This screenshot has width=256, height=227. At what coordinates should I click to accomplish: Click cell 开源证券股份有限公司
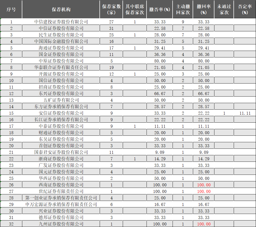pos(61,74)
